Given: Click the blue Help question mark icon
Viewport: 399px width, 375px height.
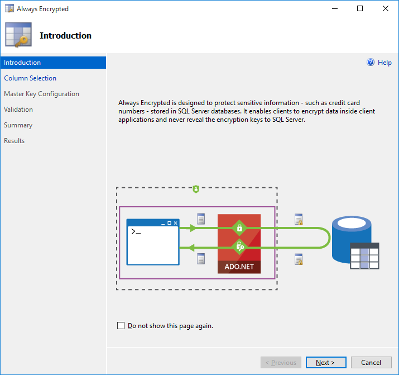Looking at the screenshot, I should [x=371, y=63].
